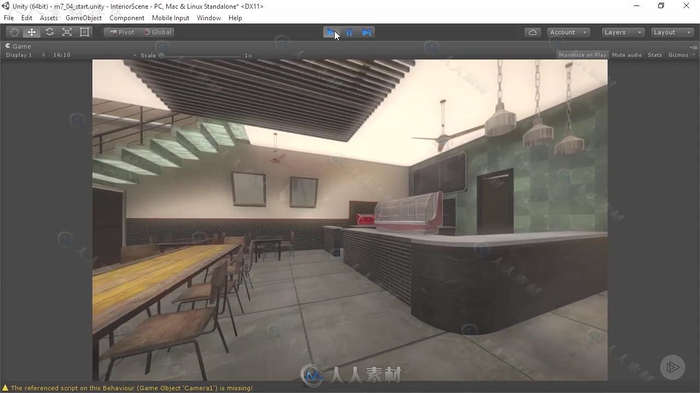Close the Unity window
The image size is (700, 393).
(686, 6)
